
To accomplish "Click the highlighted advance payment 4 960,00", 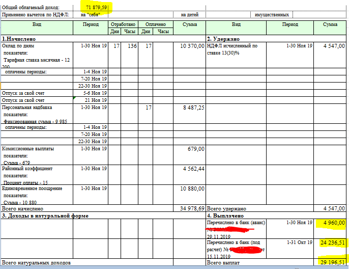I will (x=334, y=223).
